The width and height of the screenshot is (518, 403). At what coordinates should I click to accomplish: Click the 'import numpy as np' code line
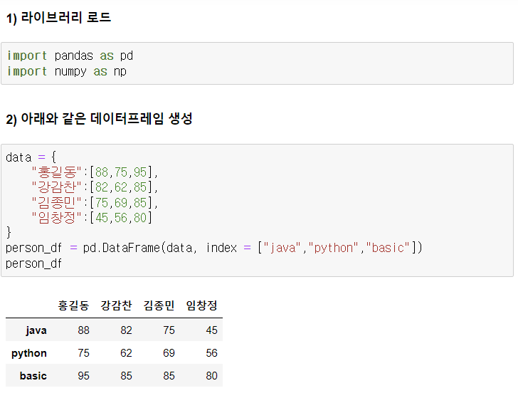(67, 71)
